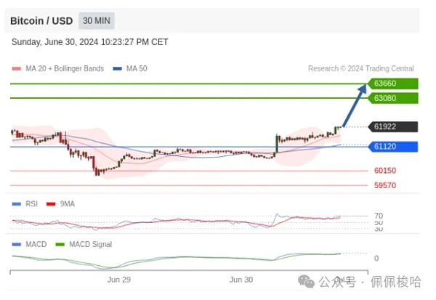Click the Bitcoin / USD title
436x300 pixels.
[x=41, y=21]
